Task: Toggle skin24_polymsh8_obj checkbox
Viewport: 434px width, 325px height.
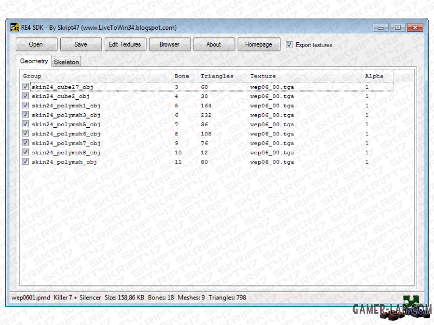Action: point(25,152)
